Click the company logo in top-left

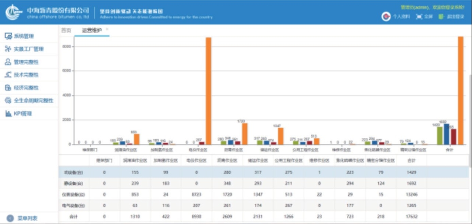point(14,12)
